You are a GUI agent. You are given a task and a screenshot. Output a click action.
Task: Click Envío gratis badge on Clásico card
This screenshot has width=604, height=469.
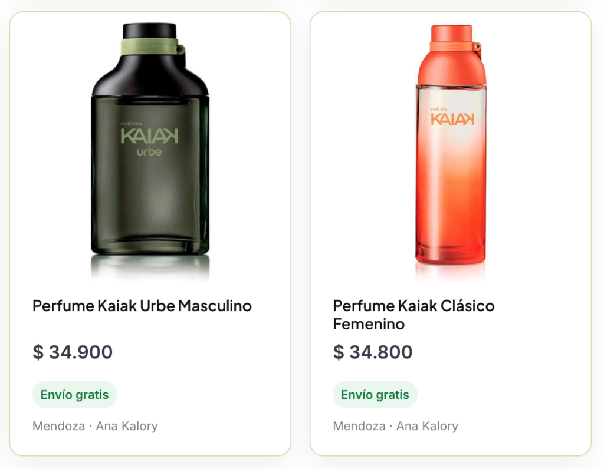pyautogui.click(x=375, y=395)
